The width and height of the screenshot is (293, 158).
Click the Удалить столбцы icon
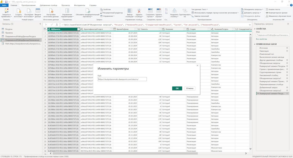[x=139, y=11]
